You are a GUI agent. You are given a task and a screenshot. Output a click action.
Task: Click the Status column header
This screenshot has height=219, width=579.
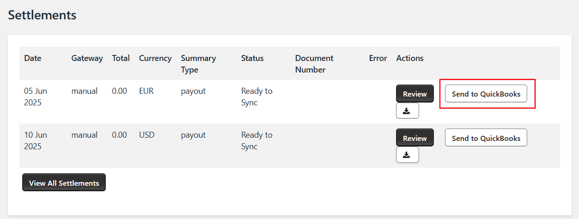(x=252, y=58)
